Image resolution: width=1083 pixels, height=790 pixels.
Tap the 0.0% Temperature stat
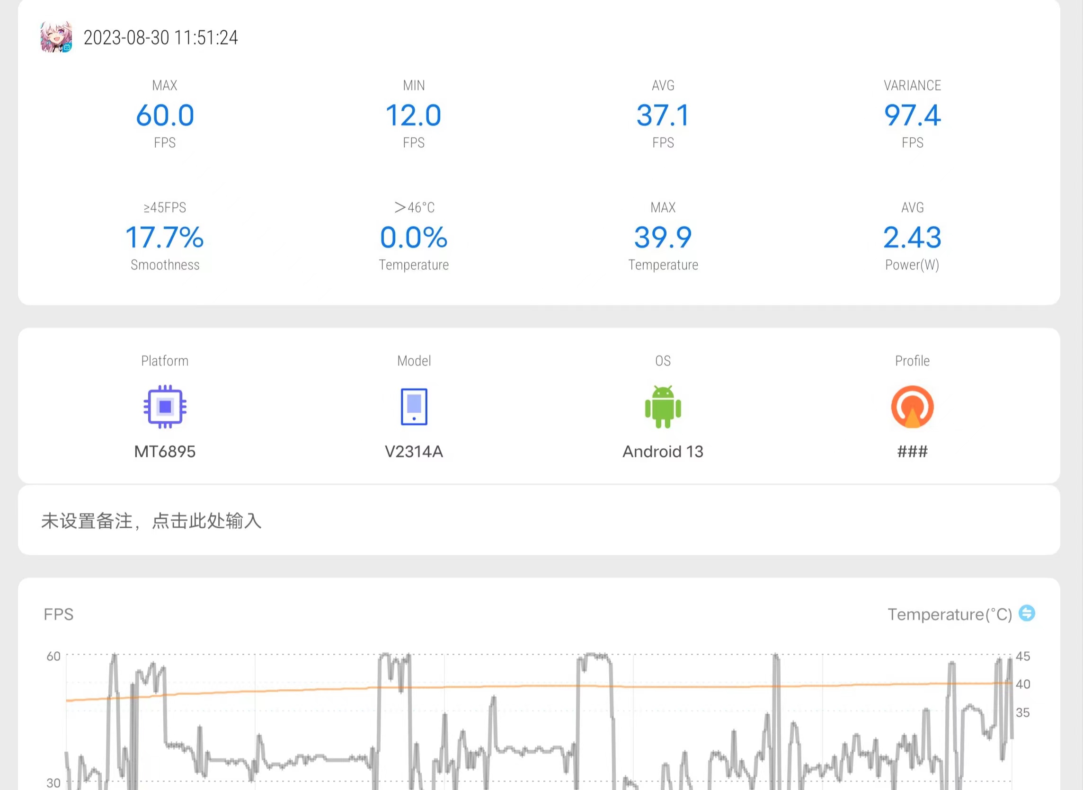[x=414, y=238]
